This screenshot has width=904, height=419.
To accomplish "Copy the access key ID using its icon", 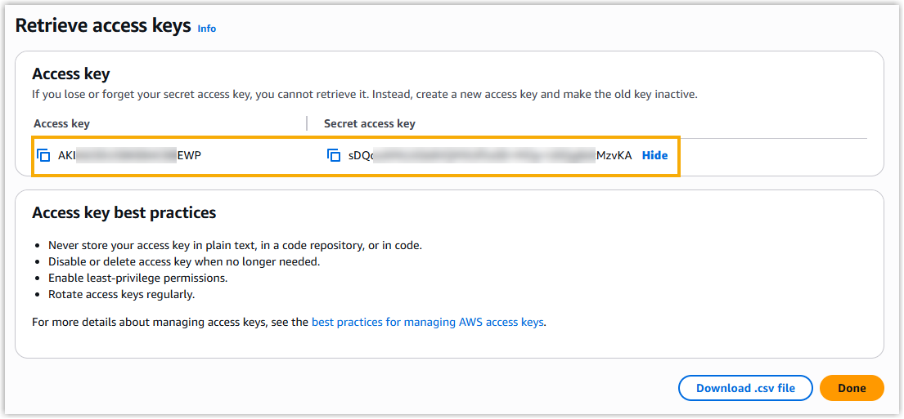I will (44, 155).
